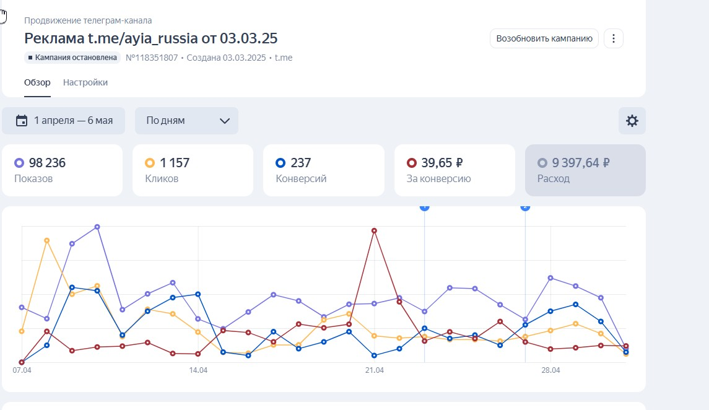Viewport: 709px width, 410px height.
Task: Click the calendar icon in the date selector
Action: [x=22, y=121]
